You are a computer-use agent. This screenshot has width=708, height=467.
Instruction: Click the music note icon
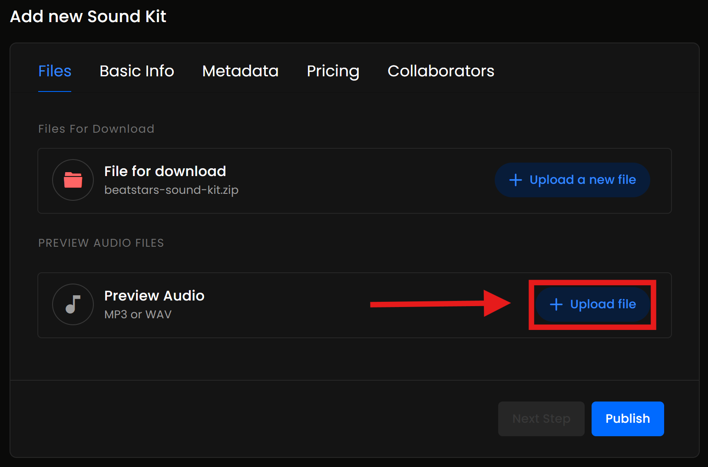point(73,304)
